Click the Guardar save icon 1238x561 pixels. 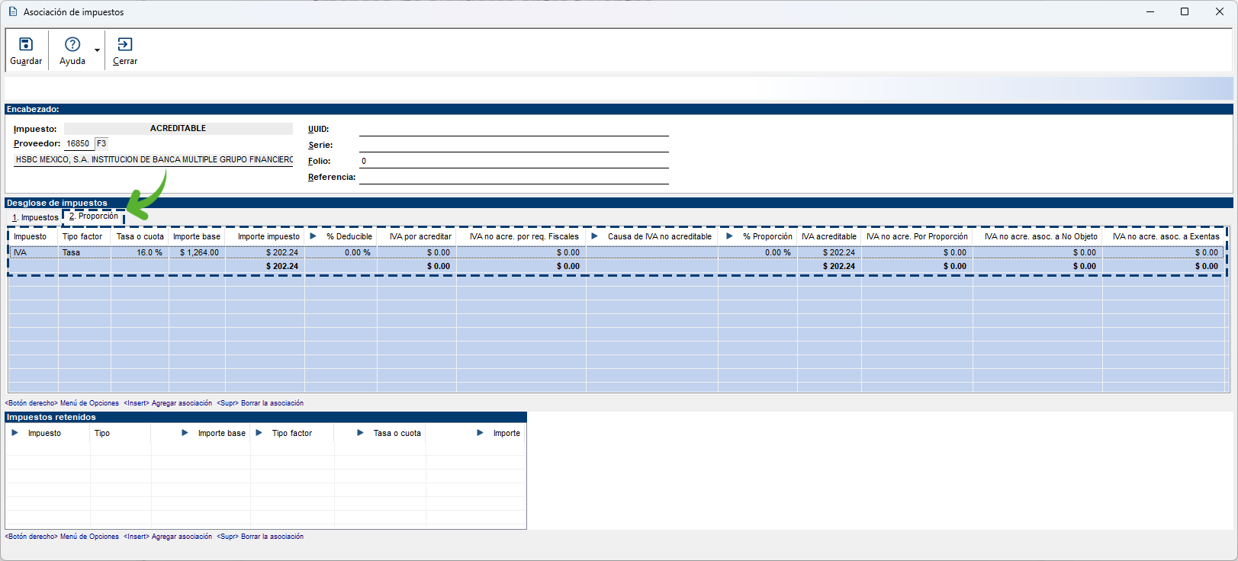(x=26, y=44)
